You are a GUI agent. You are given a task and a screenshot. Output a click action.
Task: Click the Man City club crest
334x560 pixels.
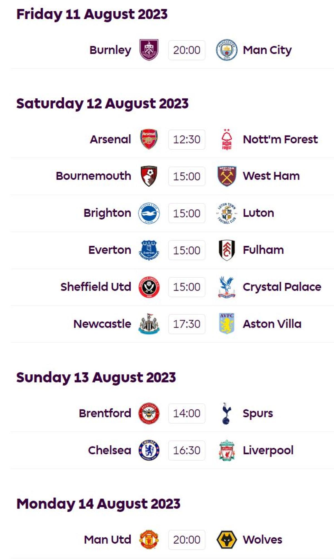(227, 50)
